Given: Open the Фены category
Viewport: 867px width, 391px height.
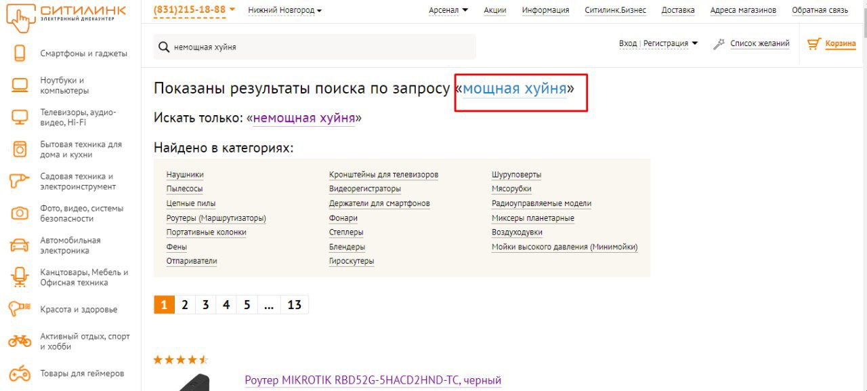Looking at the screenshot, I should tap(177, 247).
